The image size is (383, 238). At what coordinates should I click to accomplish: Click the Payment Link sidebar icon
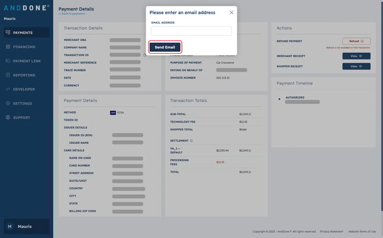pos(8,61)
